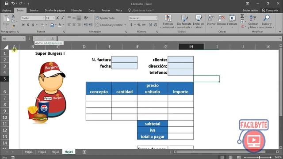Decrease font size with smaller A icon
The height and width of the screenshot is (159, 283).
pos(62,18)
